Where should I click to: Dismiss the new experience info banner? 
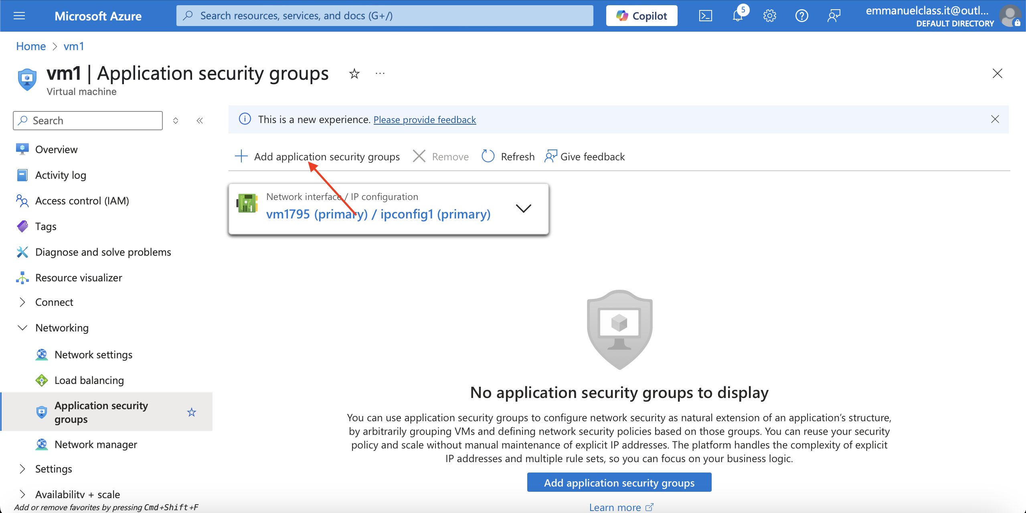pos(995,119)
